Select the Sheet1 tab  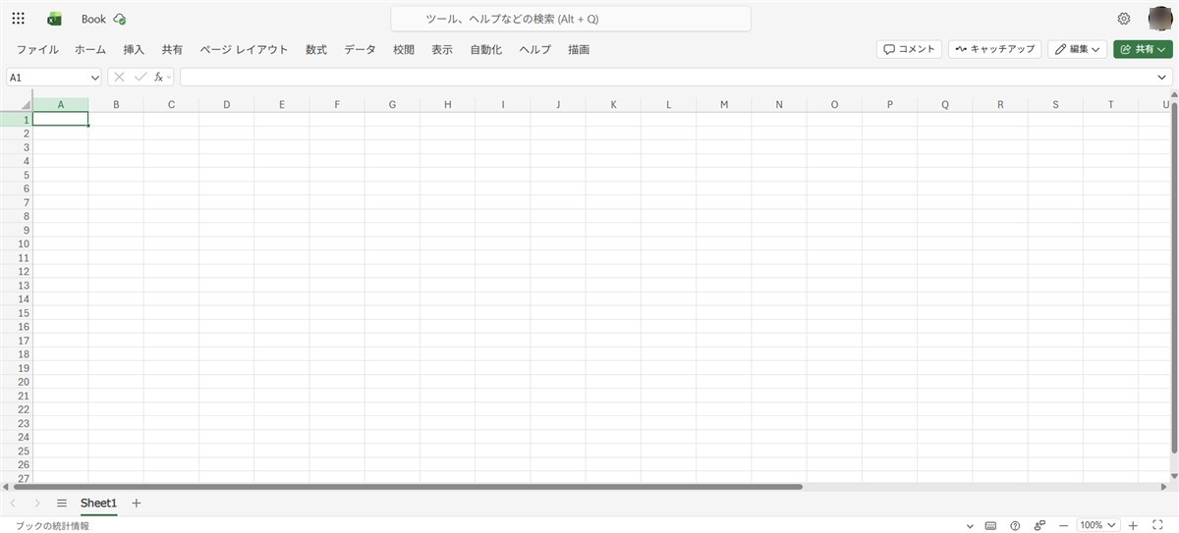[98, 503]
